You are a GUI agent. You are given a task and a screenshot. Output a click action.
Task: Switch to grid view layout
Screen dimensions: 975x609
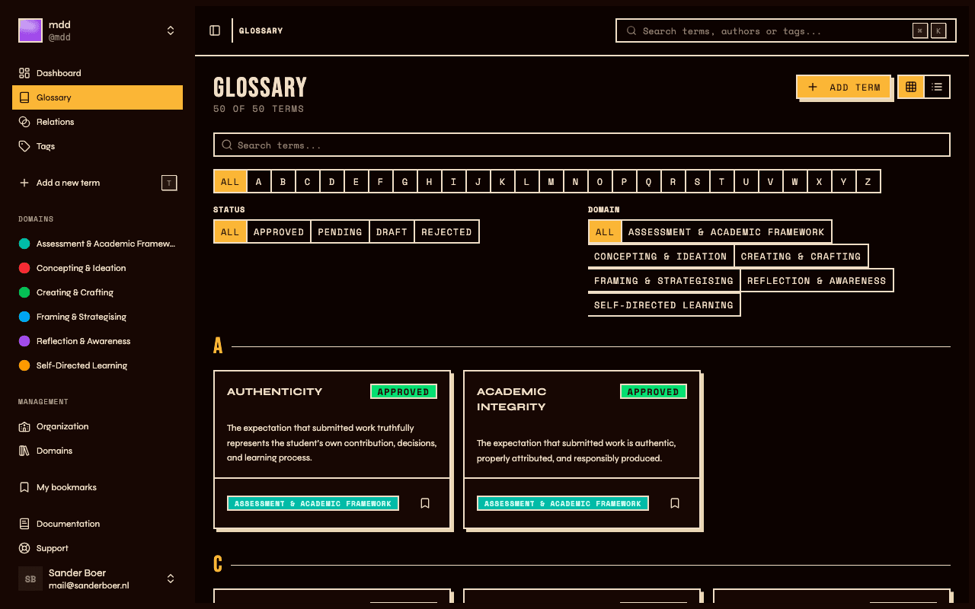pos(909,86)
